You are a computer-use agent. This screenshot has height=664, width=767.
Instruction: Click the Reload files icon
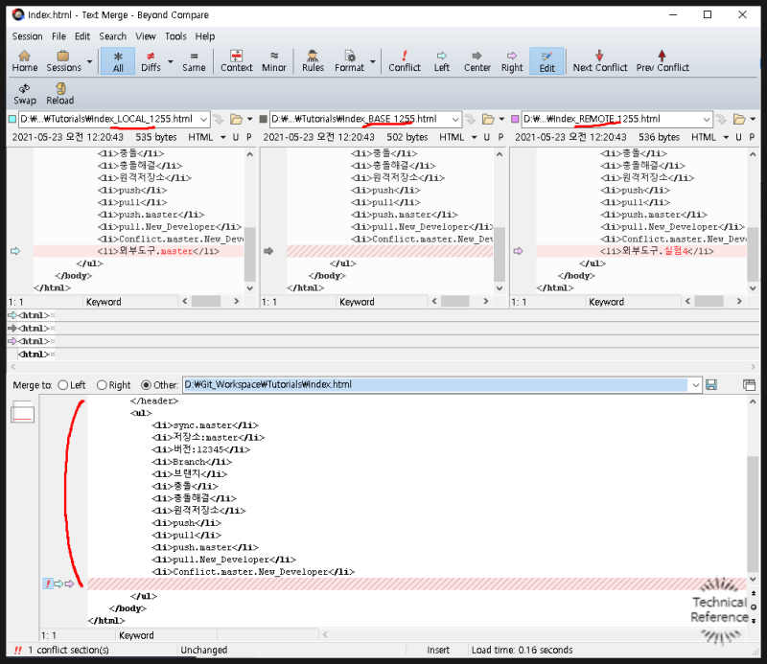[59, 91]
